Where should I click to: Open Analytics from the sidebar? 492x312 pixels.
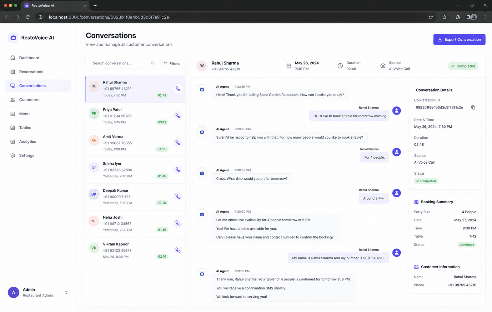click(x=38, y=141)
